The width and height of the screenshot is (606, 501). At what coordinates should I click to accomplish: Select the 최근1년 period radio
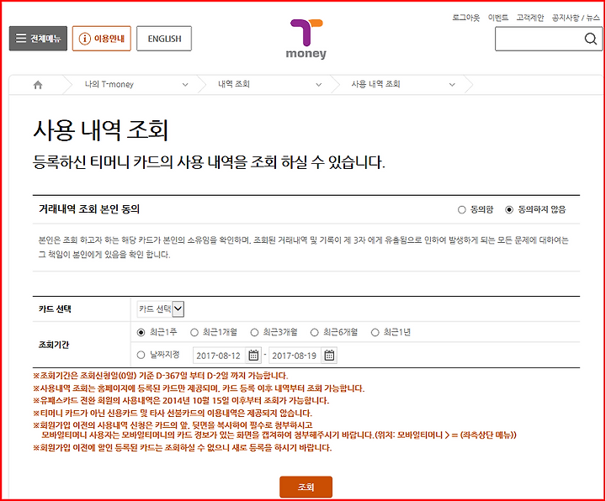click(x=375, y=332)
